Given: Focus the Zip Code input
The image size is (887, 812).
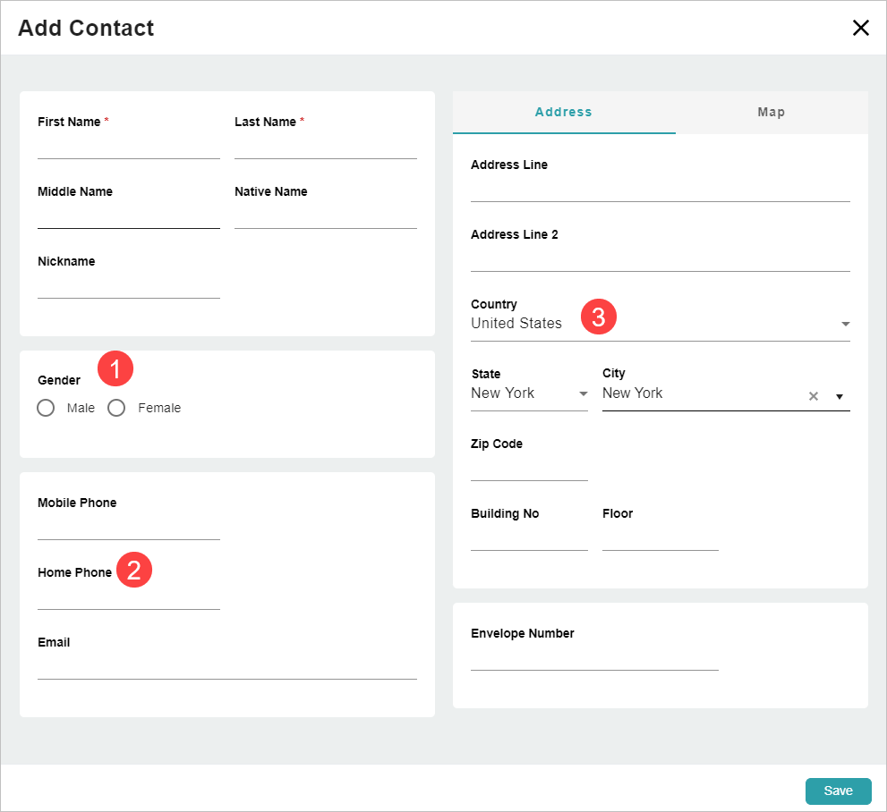Looking at the screenshot, I should 529,469.
